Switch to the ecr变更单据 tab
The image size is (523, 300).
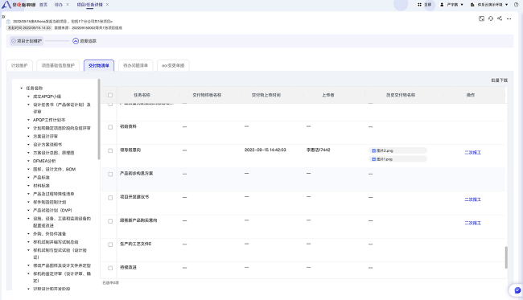coord(173,66)
